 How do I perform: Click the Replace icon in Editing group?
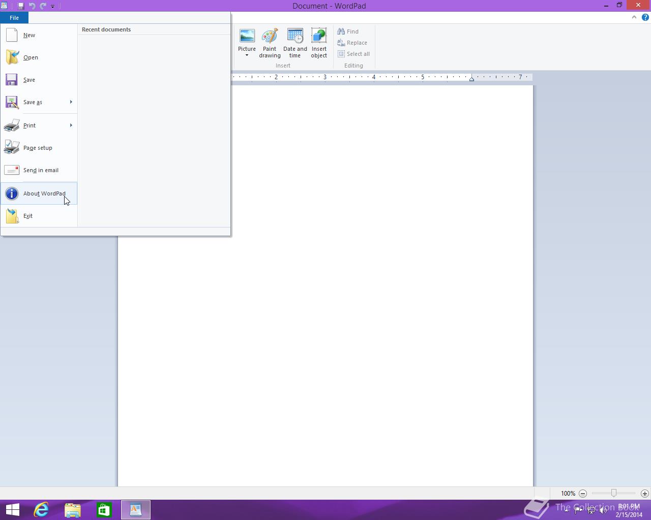(x=341, y=43)
